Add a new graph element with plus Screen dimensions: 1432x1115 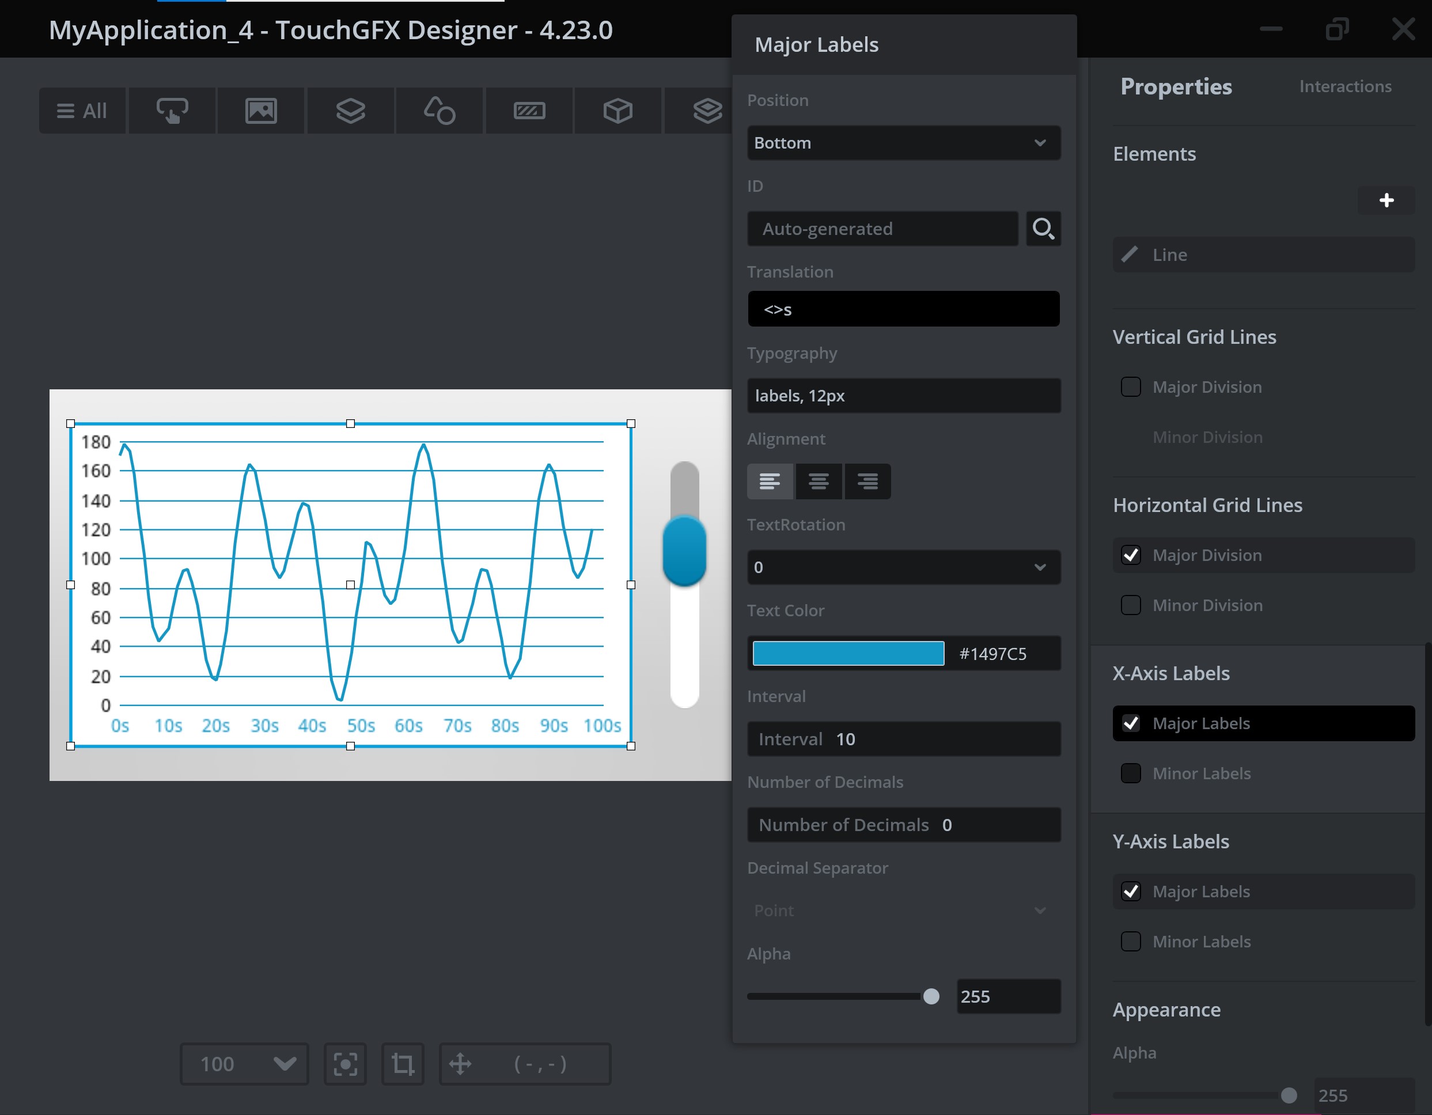[1386, 200]
